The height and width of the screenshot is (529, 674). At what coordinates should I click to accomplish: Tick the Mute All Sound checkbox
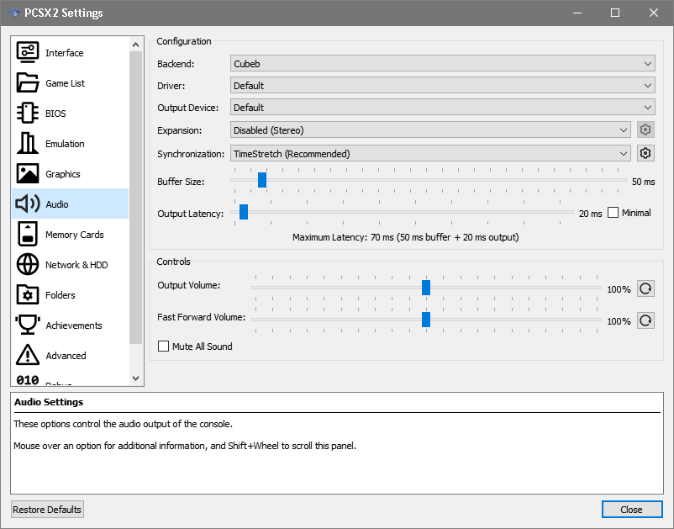(x=163, y=346)
